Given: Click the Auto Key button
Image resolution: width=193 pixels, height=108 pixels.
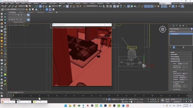Looking at the screenshot, I should (x=167, y=99).
